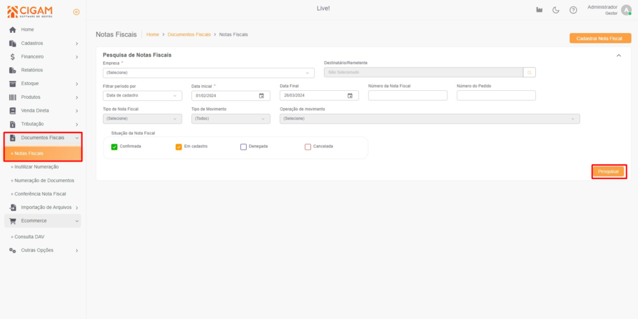The width and height of the screenshot is (638, 319).
Task: Expand the Importação de Arquivos chevron
Action: click(77, 208)
